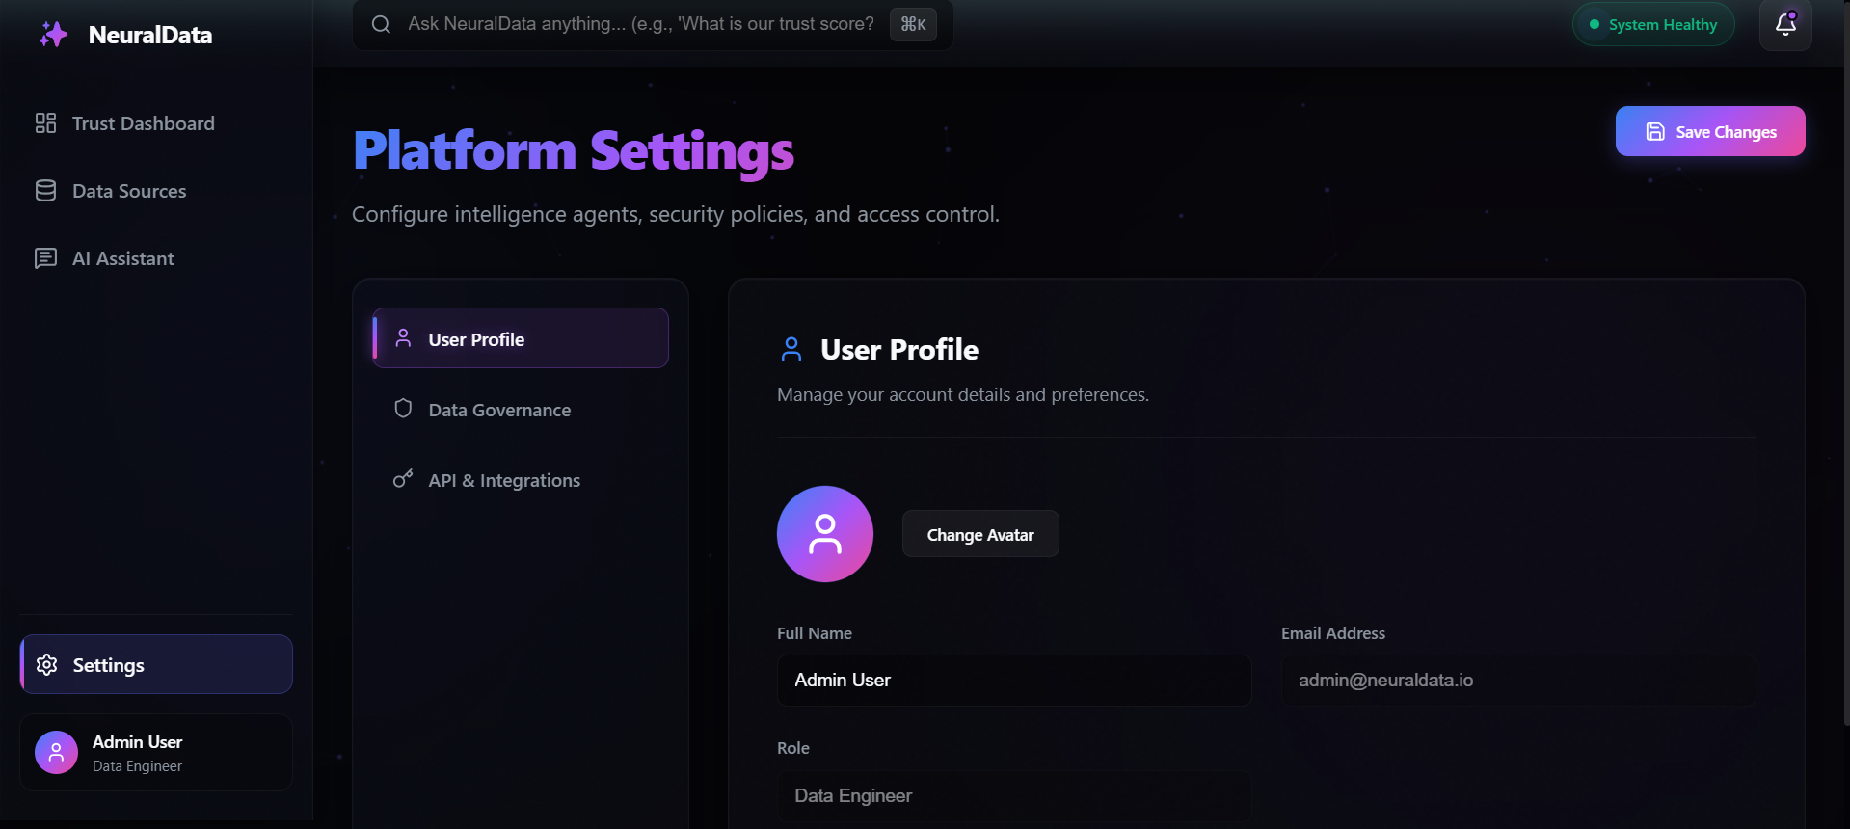Open the notification bell
Screen dimensions: 1850x829
(1783, 26)
